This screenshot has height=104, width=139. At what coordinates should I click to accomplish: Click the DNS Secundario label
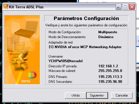pos(60,82)
